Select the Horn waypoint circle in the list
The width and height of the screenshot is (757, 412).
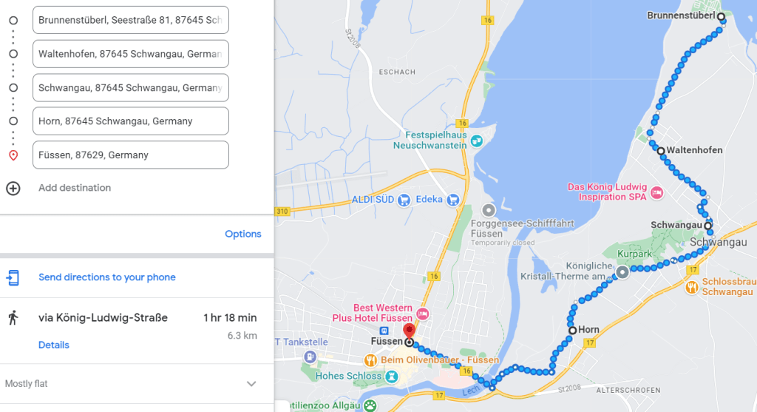pos(13,121)
